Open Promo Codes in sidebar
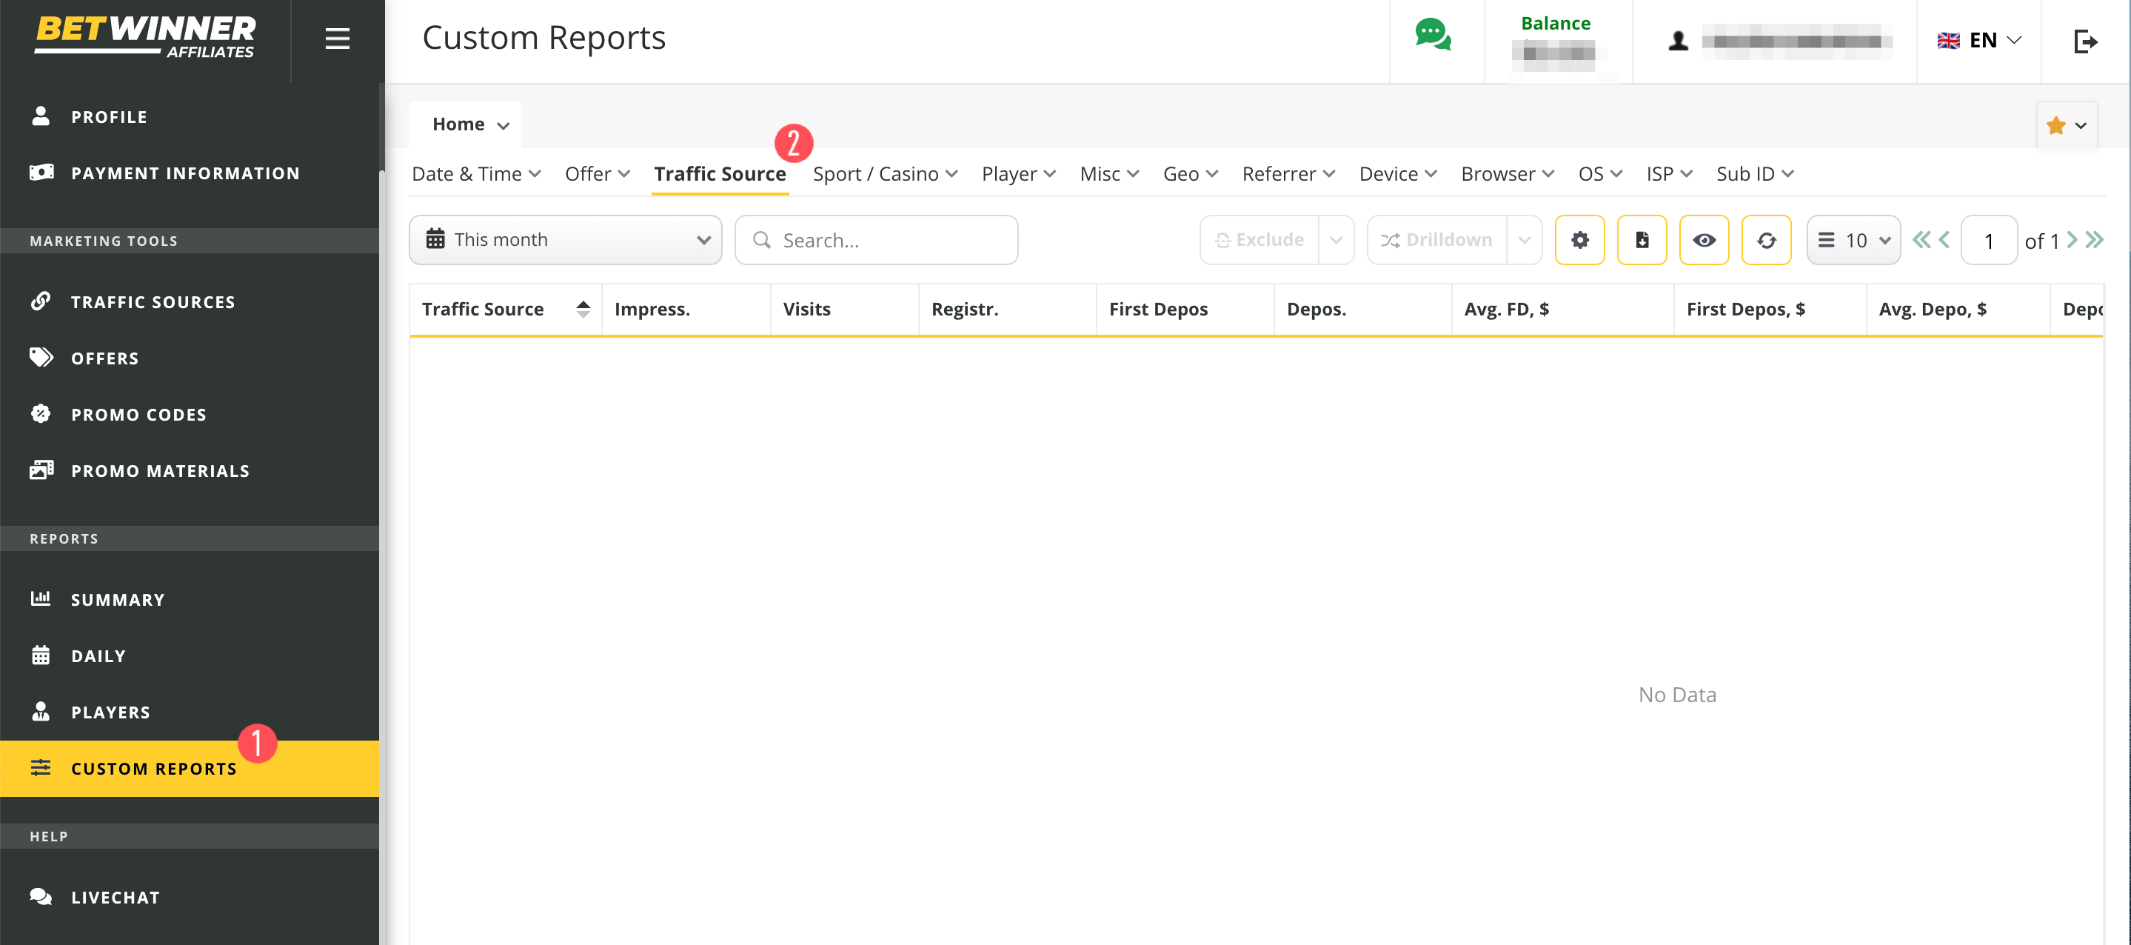Screen dimensions: 2131x945 pyautogui.click(x=138, y=415)
